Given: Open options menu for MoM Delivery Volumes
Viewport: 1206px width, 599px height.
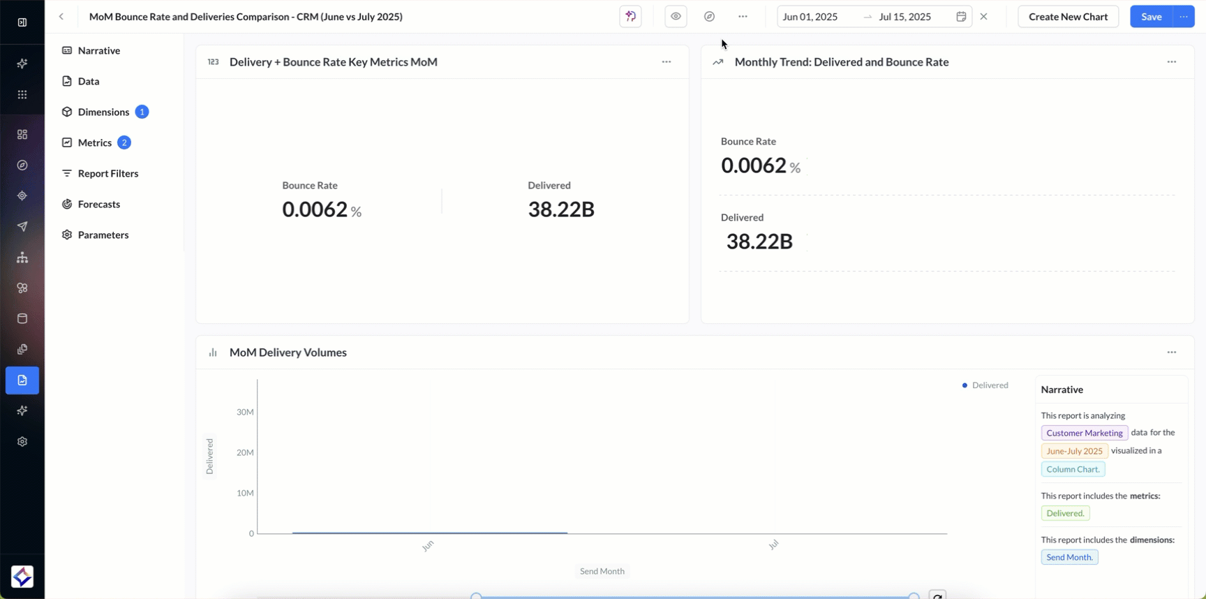Looking at the screenshot, I should (x=1171, y=353).
